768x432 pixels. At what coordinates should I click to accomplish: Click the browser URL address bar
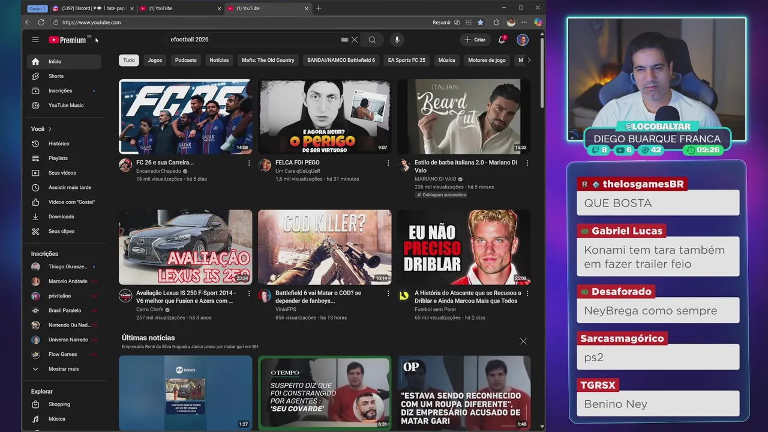[x=240, y=22]
